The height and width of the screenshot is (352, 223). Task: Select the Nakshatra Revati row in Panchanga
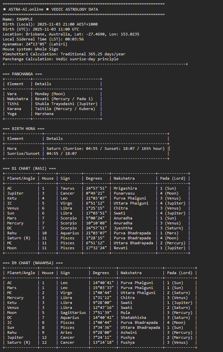click(x=53, y=99)
